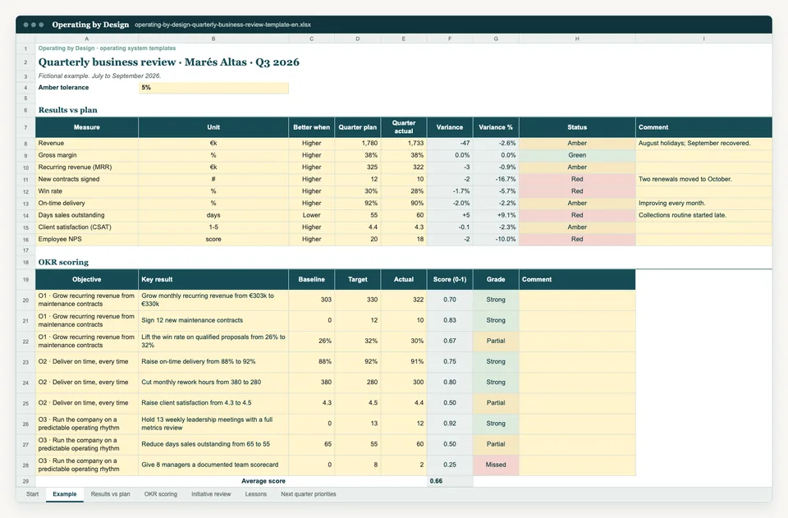788x518 pixels.
Task: Select the Days sales outstanding cell
Action: [87, 215]
